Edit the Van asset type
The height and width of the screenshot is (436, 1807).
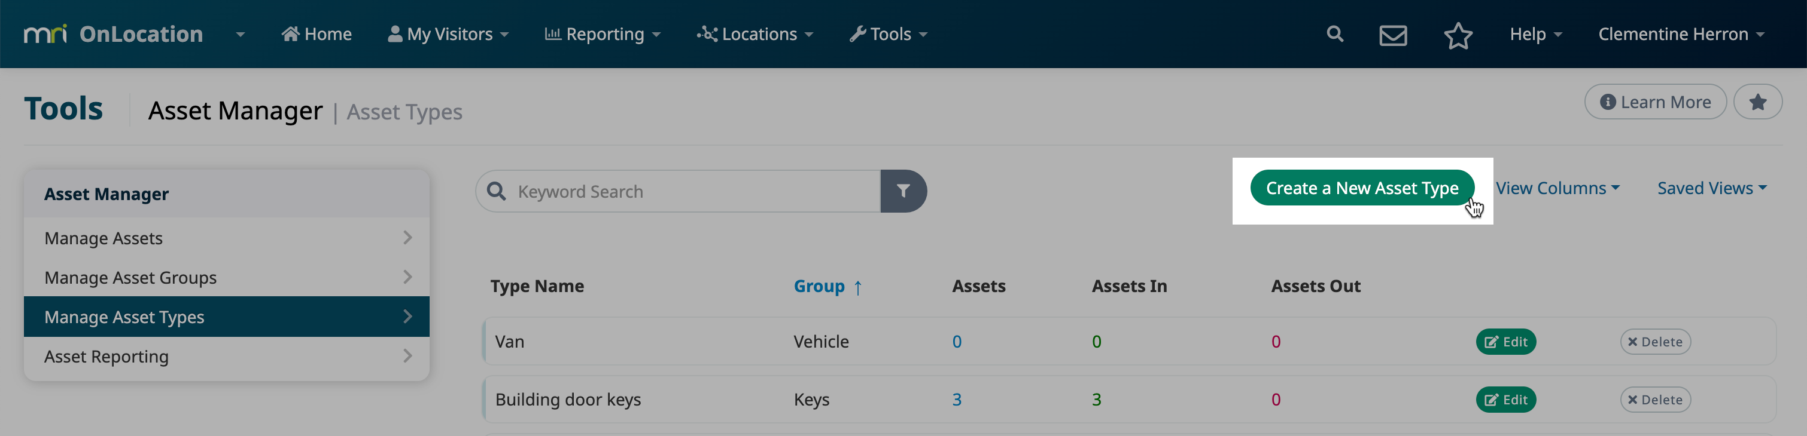click(1505, 342)
